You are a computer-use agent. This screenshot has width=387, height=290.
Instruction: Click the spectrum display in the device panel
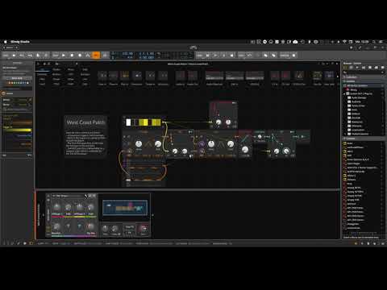pos(125,208)
